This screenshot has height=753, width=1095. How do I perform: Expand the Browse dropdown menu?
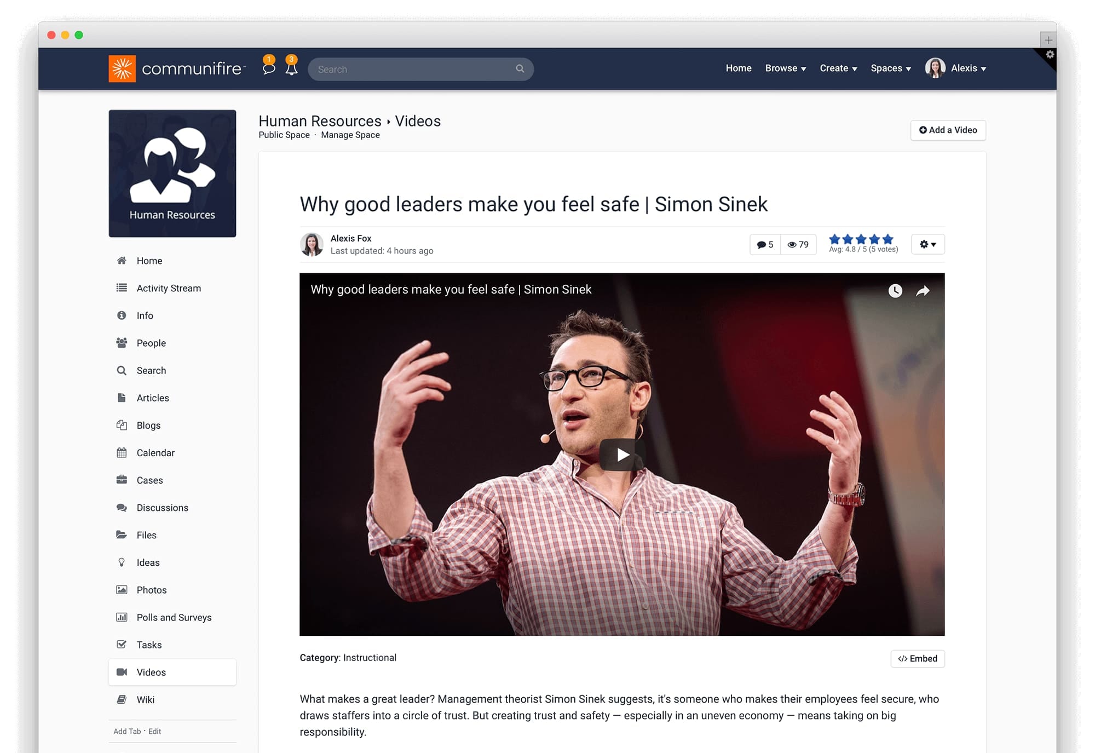785,68
